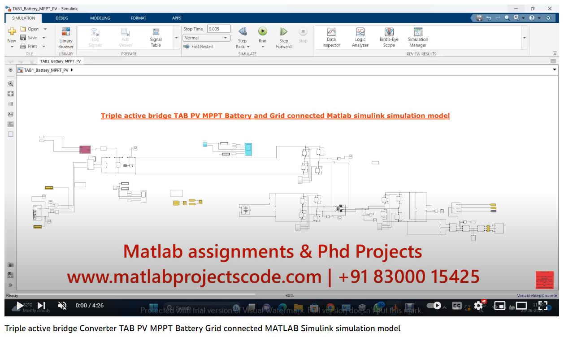
Task: Click the Step Back icon
Action: tap(242, 32)
